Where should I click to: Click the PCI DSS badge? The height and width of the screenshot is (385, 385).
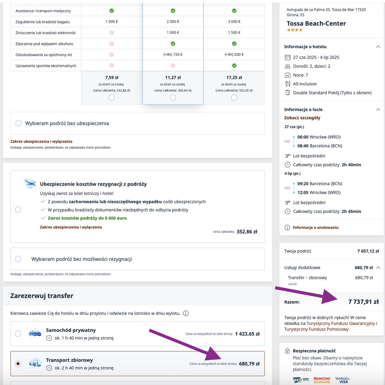(301, 380)
